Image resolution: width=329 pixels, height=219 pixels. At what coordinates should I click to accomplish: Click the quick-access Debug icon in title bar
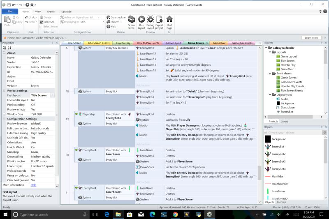[32, 5]
